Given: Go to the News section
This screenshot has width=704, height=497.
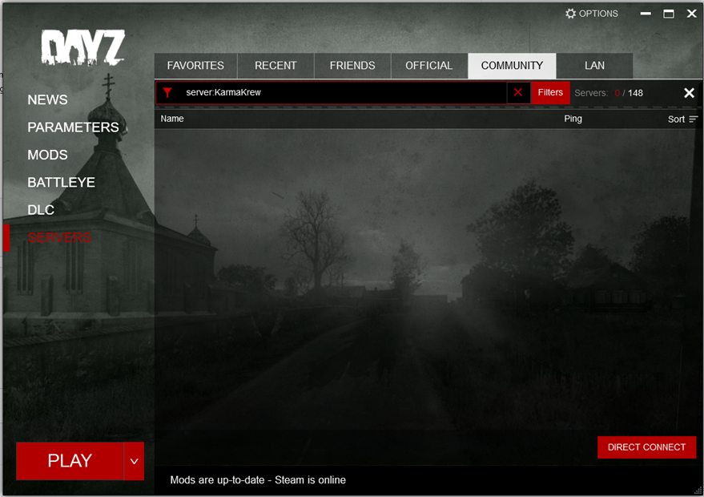Looking at the screenshot, I should 47,99.
